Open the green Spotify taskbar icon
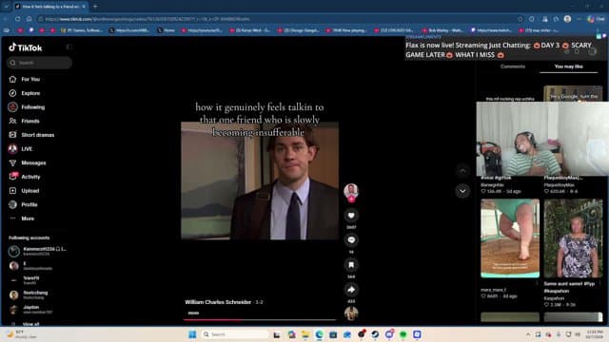The width and height of the screenshot is (609, 342). click(403, 334)
